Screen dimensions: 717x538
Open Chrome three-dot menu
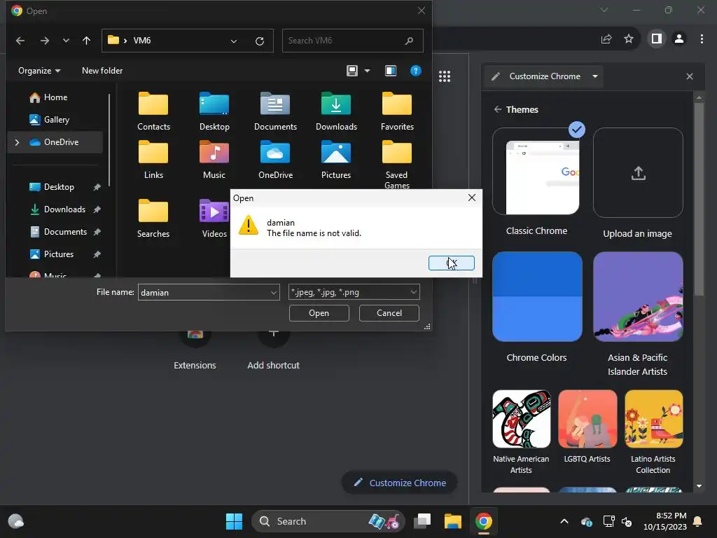click(702, 39)
